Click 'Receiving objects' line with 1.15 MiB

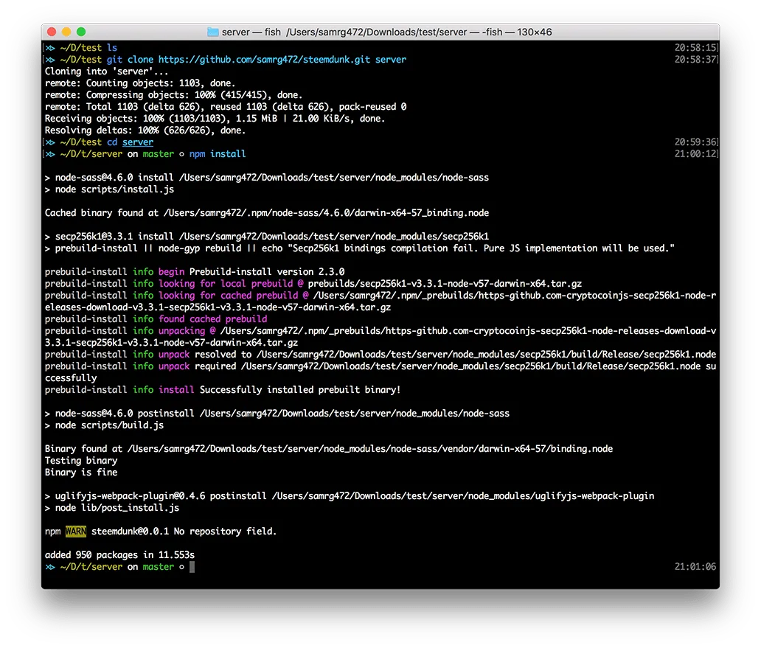[x=215, y=119]
